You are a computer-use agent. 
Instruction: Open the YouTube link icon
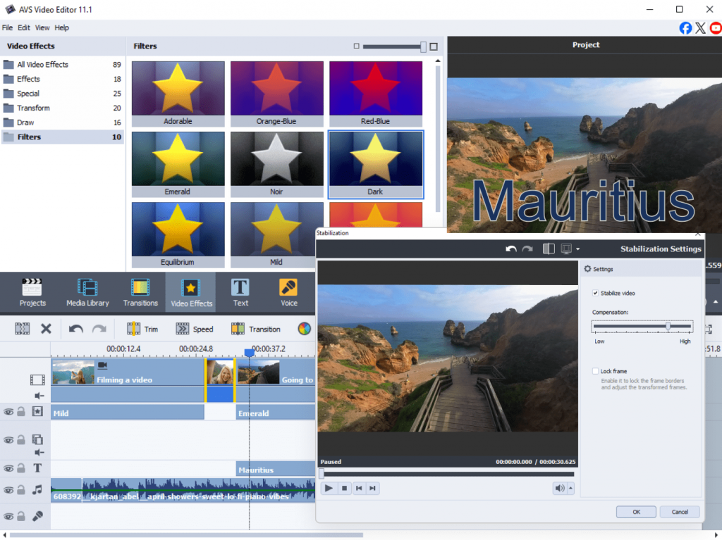coord(716,28)
